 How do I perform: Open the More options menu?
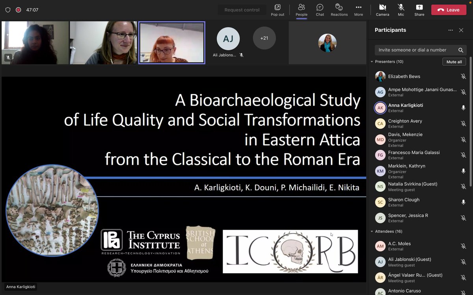tap(358, 10)
